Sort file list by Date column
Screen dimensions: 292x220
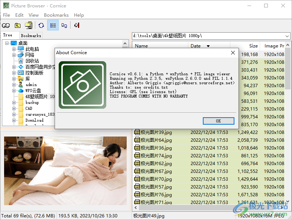coord(209,46)
